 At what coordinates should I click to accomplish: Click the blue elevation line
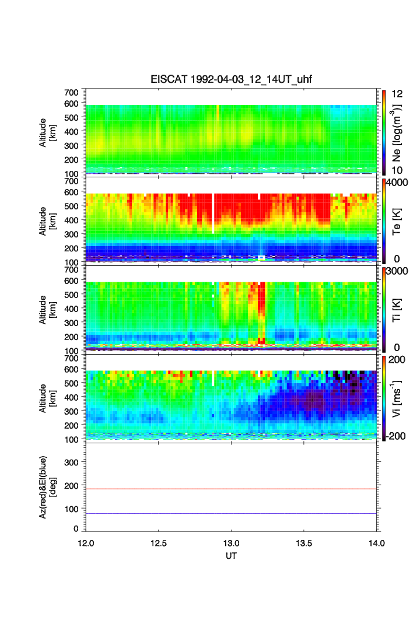[231, 514]
